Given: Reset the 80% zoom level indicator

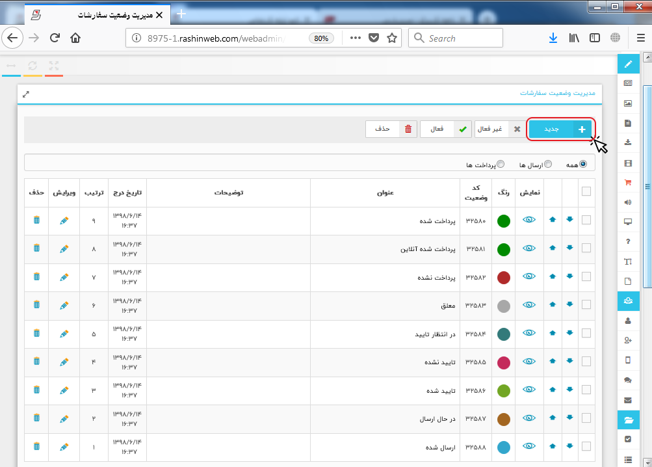Looking at the screenshot, I should pyautogui.click(x=321, y=38).
